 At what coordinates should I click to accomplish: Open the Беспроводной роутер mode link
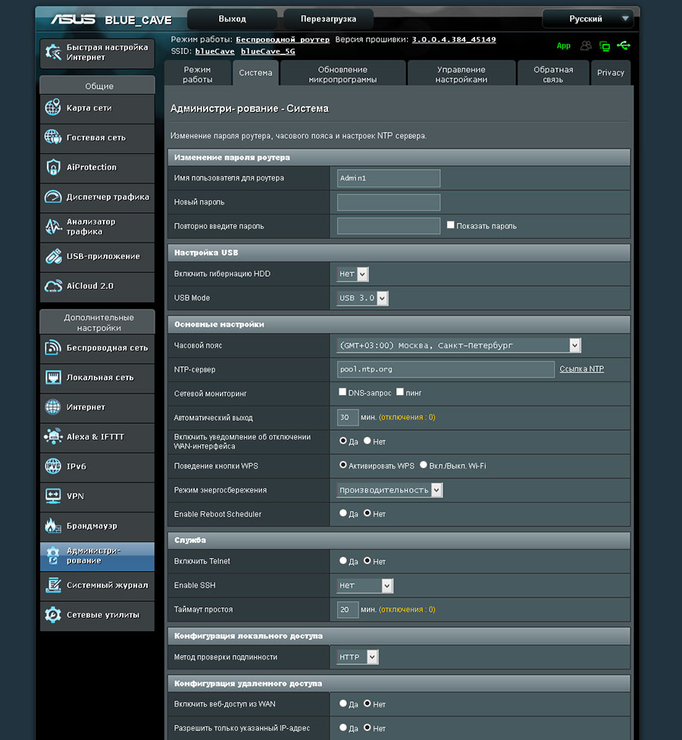[x=283, y=39]
